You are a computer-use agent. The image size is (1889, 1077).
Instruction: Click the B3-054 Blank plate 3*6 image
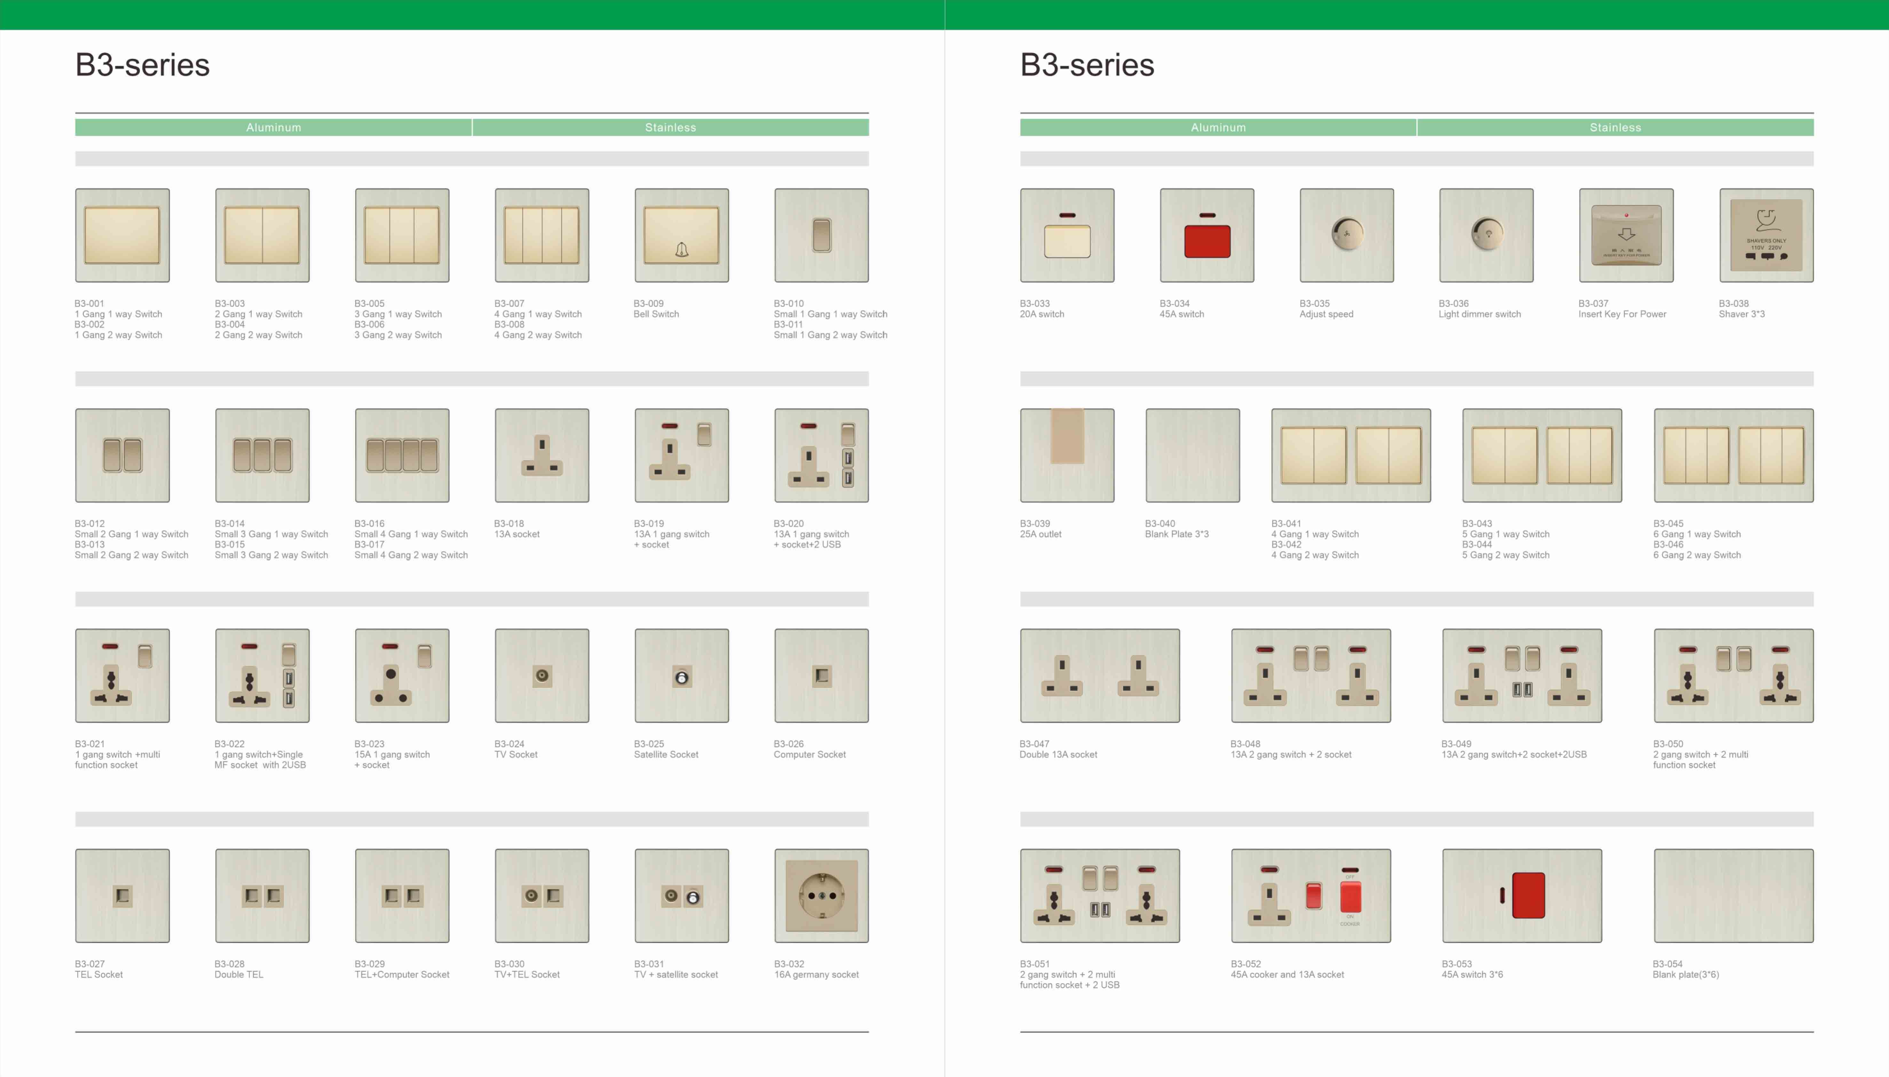click(x=1734, y=896)
